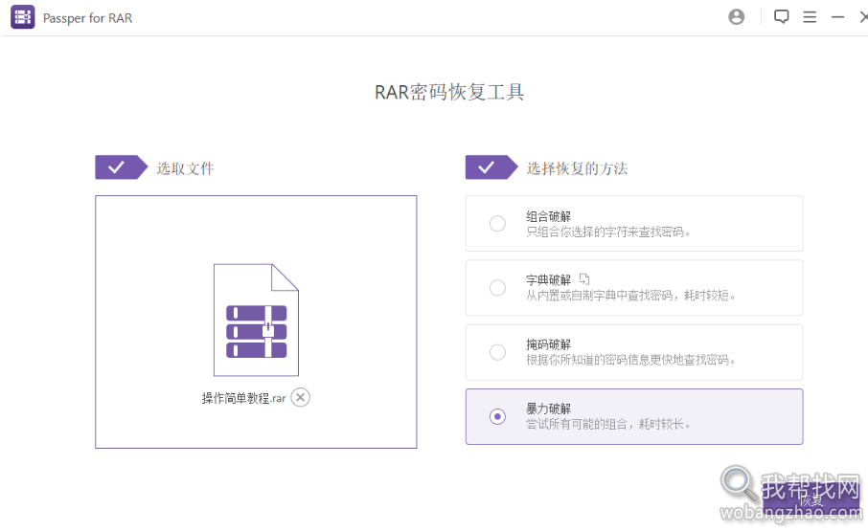Image resolution: width=868 pixels, height=531 pixels.
Task: Select the 组合破解 radio button
Action: tap(497, 223)
